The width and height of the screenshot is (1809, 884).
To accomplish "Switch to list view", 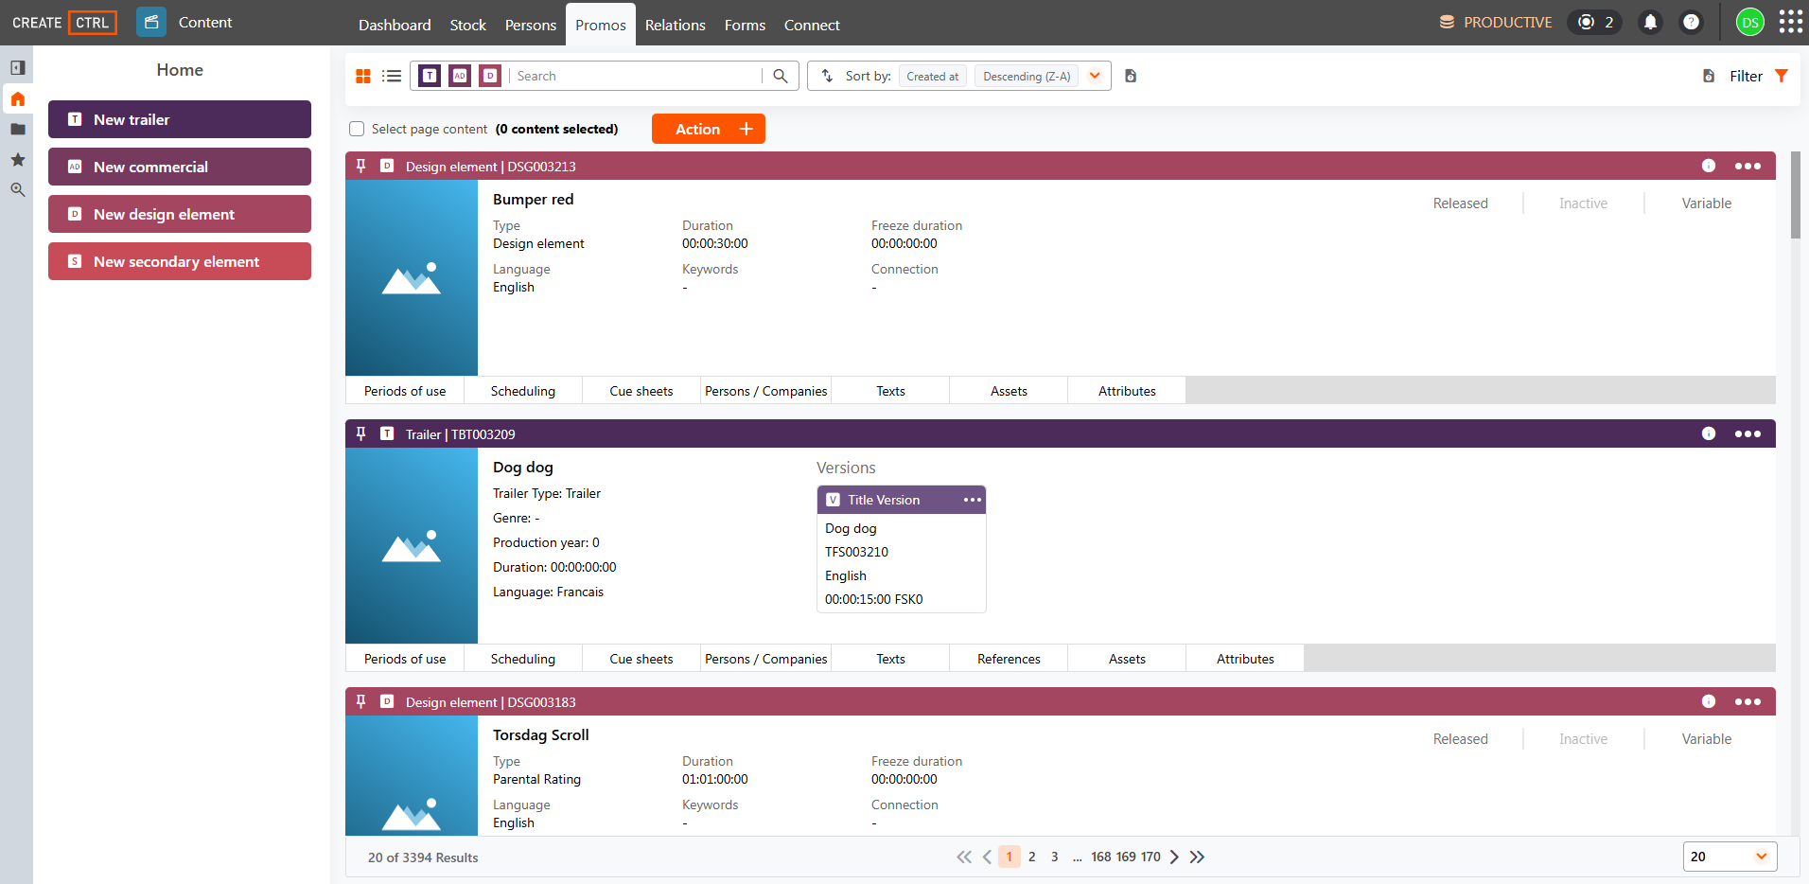I will 392,77.
